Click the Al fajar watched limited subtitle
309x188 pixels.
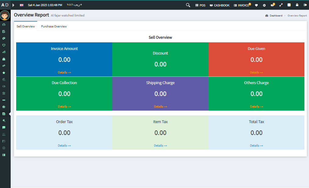click(68, 15)
